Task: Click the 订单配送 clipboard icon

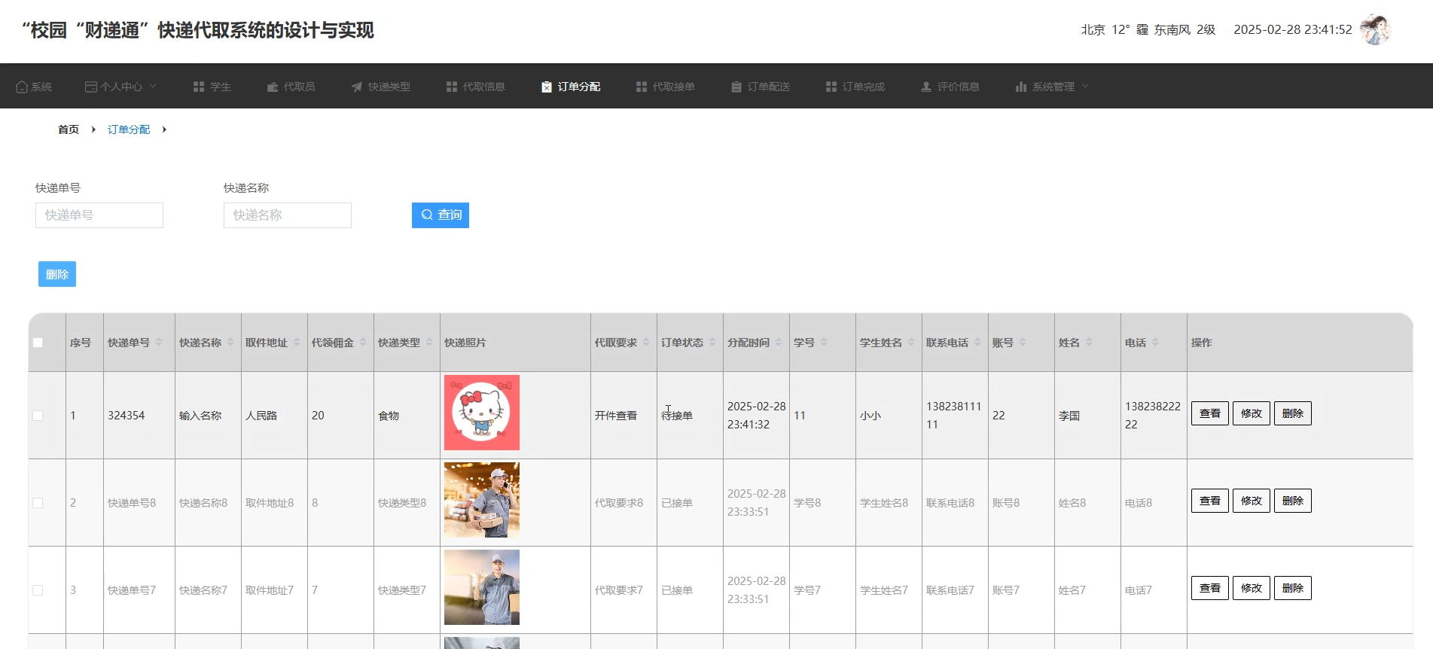Action: (x=736, y=87)
